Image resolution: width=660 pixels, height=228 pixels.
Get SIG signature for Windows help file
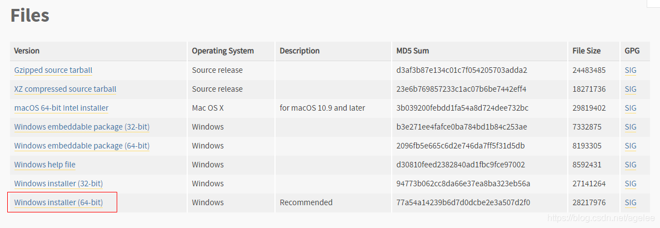point(631,165)
